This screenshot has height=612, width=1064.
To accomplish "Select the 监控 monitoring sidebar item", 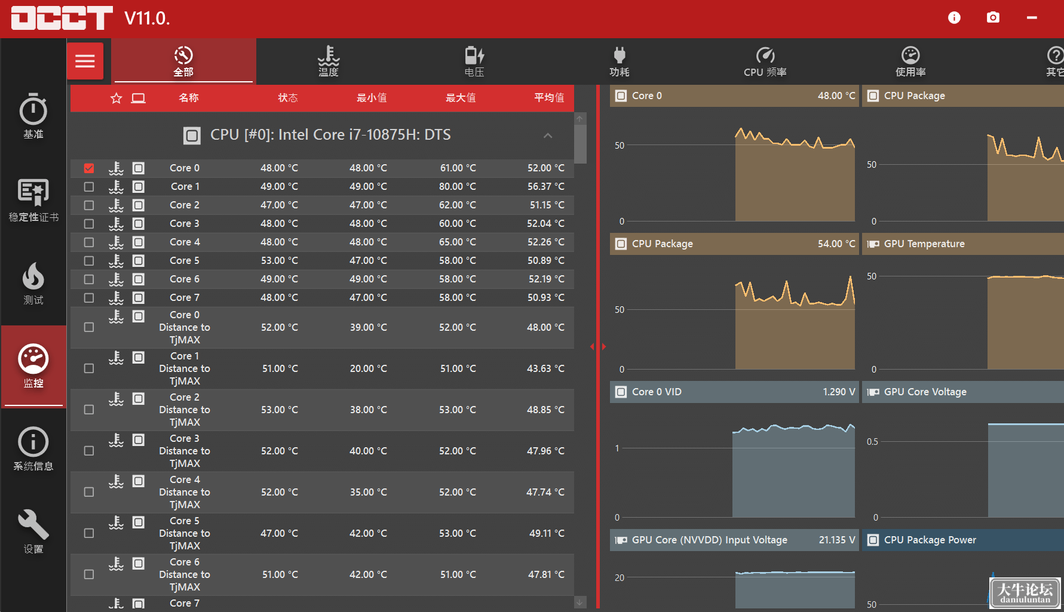I will click(33, 366).
